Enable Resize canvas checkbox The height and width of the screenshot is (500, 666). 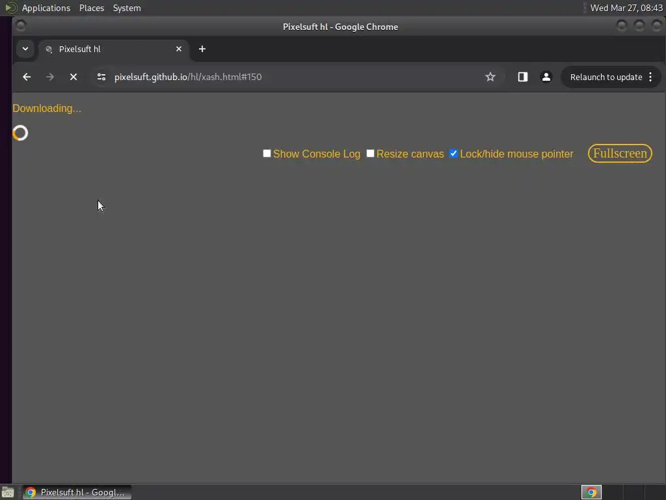[370, 154]
